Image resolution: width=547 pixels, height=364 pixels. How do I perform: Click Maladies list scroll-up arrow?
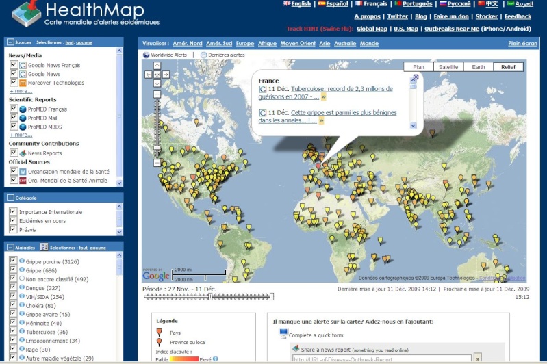point(119,255)
